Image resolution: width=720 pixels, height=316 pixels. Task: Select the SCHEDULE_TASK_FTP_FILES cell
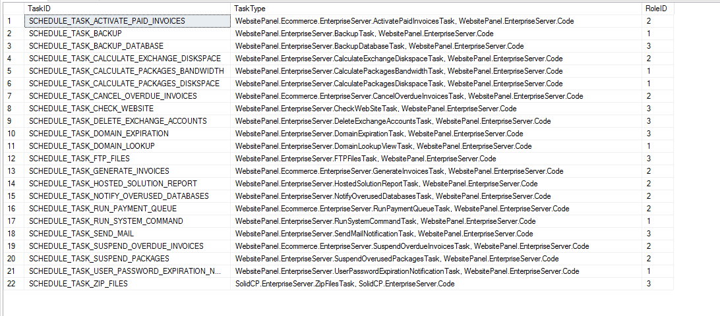pyautogui.click(x=127, y=159)
